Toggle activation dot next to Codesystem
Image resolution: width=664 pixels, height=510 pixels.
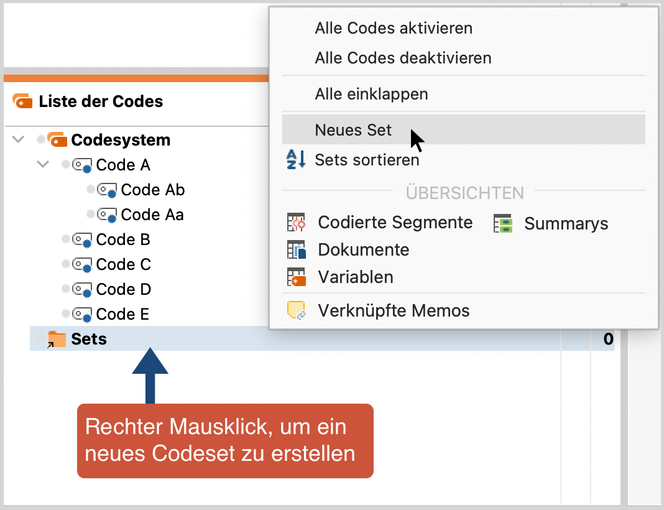(40, 139)
